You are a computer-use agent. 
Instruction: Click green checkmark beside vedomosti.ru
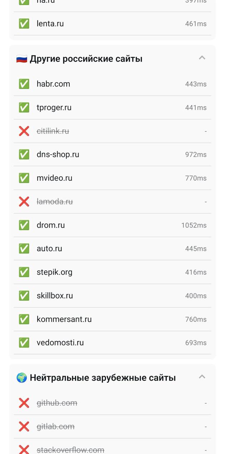point(24,343)
